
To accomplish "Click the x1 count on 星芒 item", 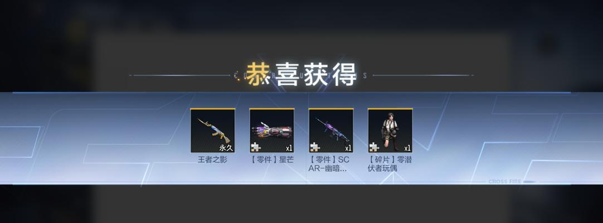I will (x=289, y=148).
